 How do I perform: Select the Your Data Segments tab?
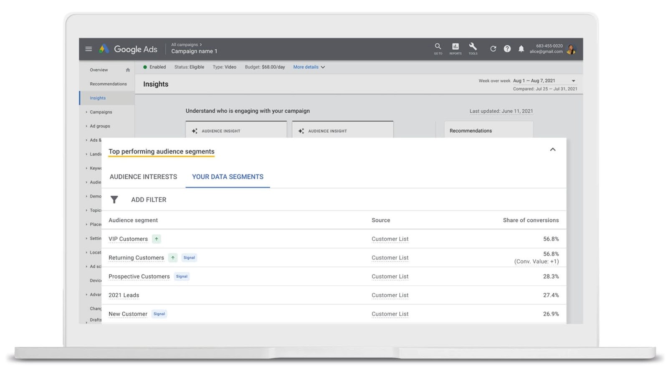click(228, 177)
